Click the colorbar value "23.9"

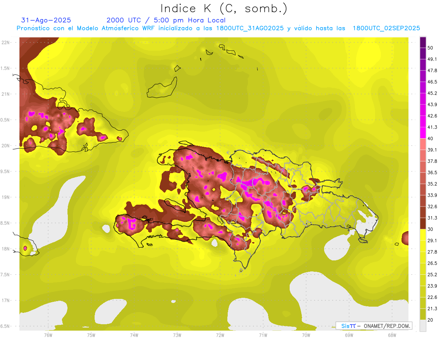[432, 286]
